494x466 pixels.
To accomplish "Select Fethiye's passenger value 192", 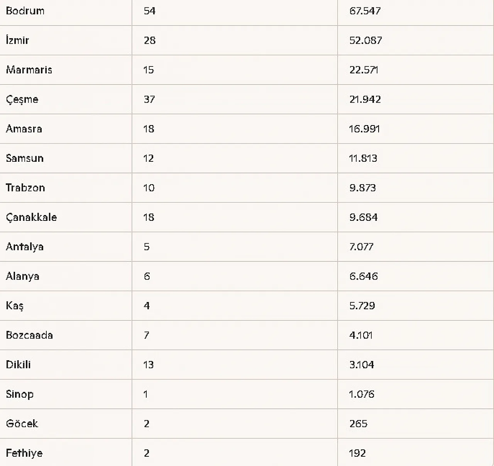I will coord(357,453).
